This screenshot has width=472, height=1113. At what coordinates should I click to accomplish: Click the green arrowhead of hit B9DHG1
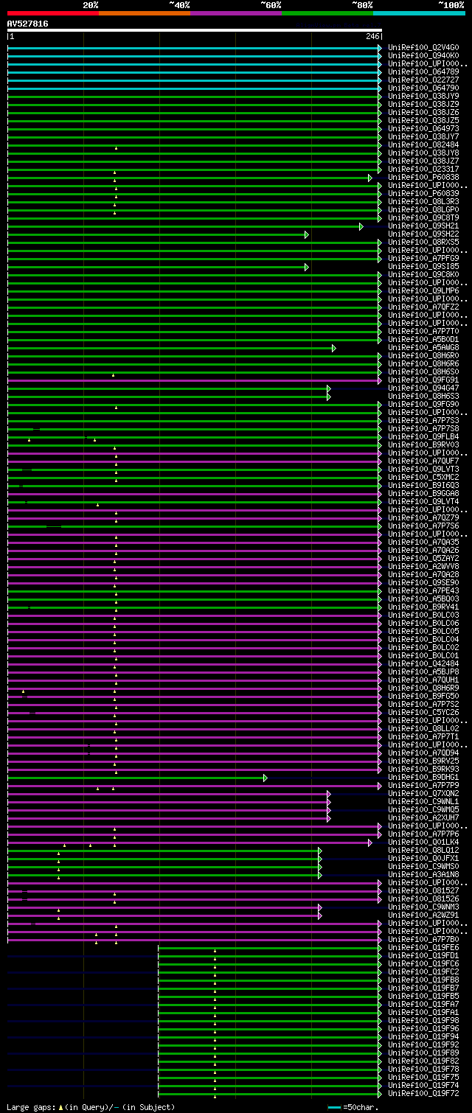pos(265,778)
